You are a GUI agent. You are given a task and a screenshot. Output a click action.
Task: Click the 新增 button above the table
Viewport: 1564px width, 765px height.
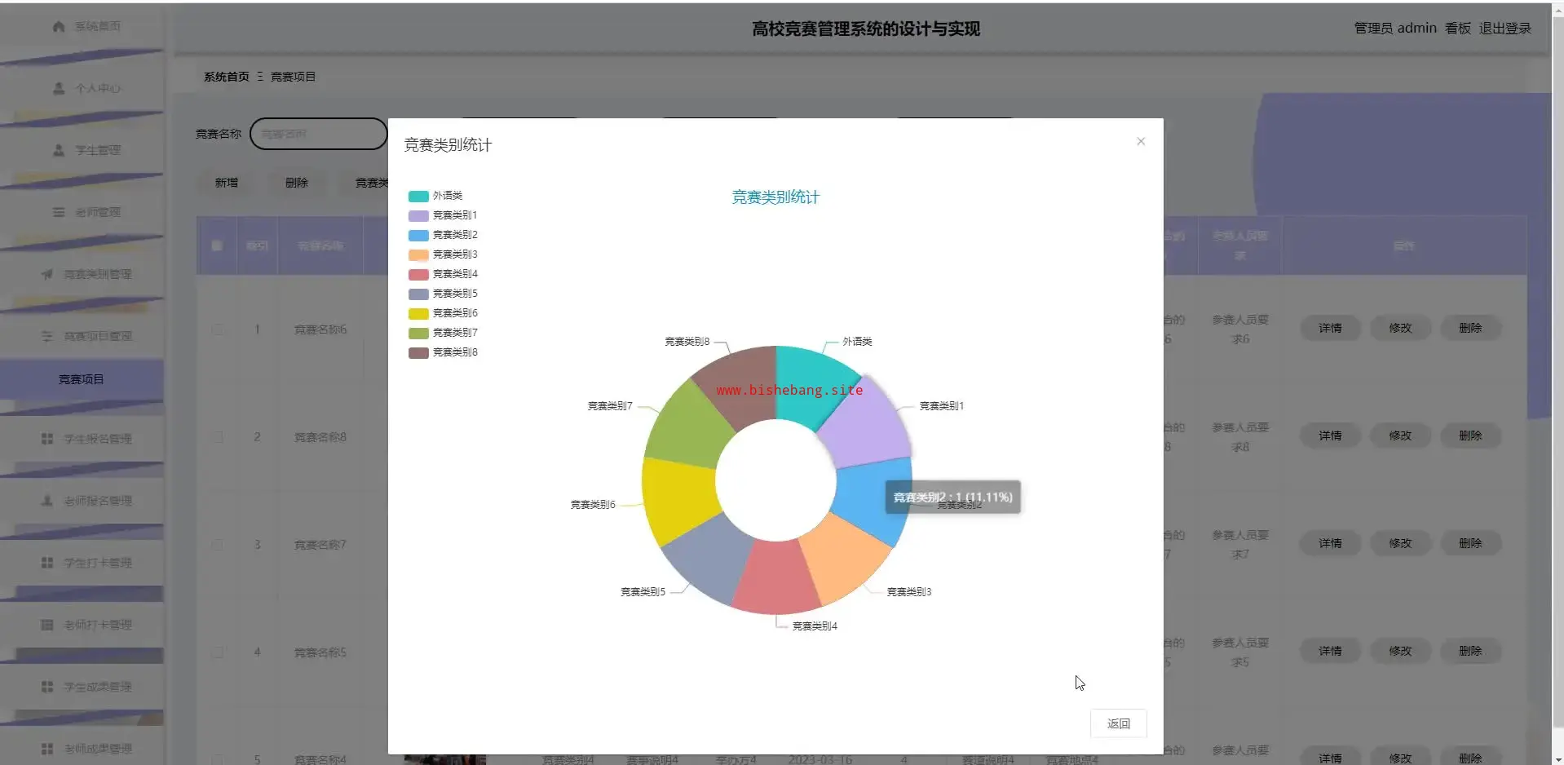tap(227, 183)
